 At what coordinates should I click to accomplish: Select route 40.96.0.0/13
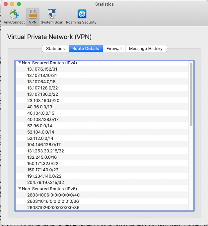40,107
